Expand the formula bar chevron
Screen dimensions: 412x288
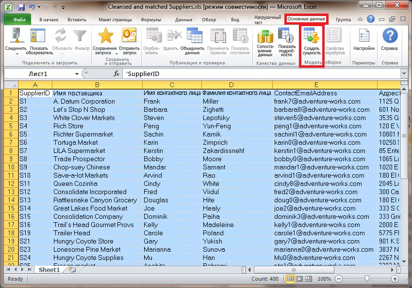pyautogui.click(x=404, y=74)
